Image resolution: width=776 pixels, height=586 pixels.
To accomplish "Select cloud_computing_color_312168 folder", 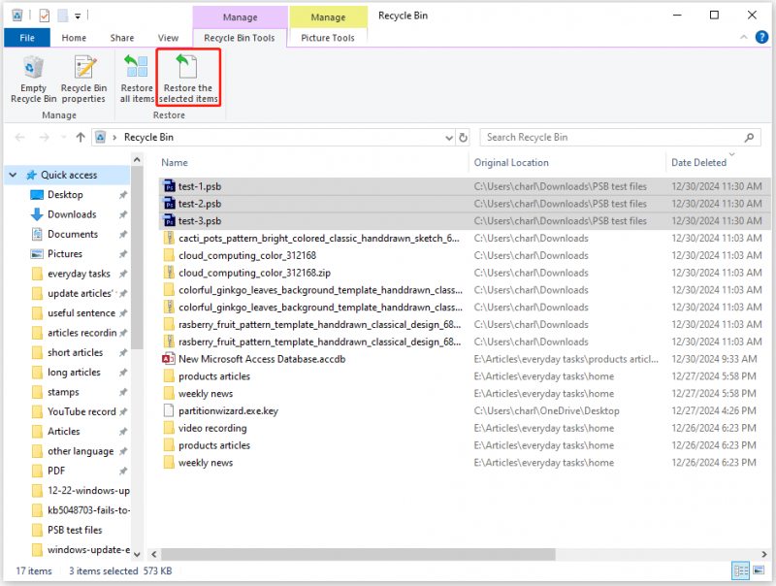I will point(247,255).
